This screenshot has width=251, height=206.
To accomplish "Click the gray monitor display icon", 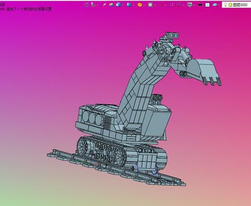I will (x=189, y=5).
